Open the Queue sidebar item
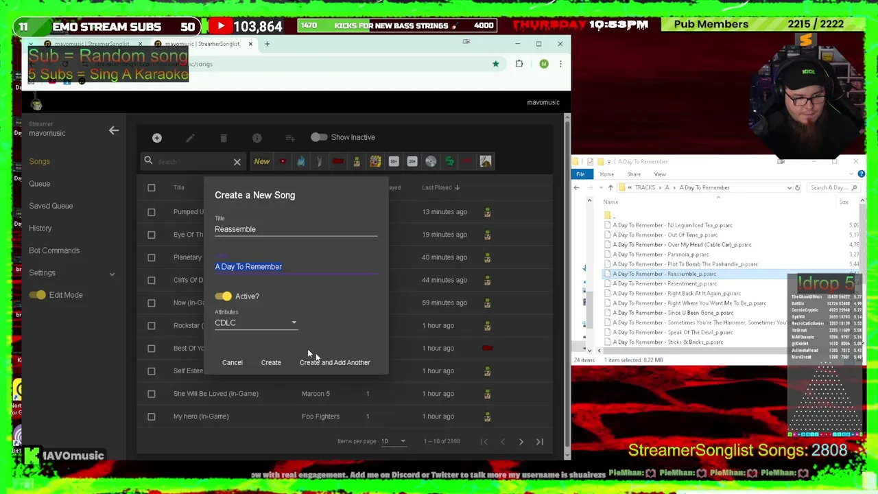Screen dimensions: 878x494 click(x=39, y=184)
